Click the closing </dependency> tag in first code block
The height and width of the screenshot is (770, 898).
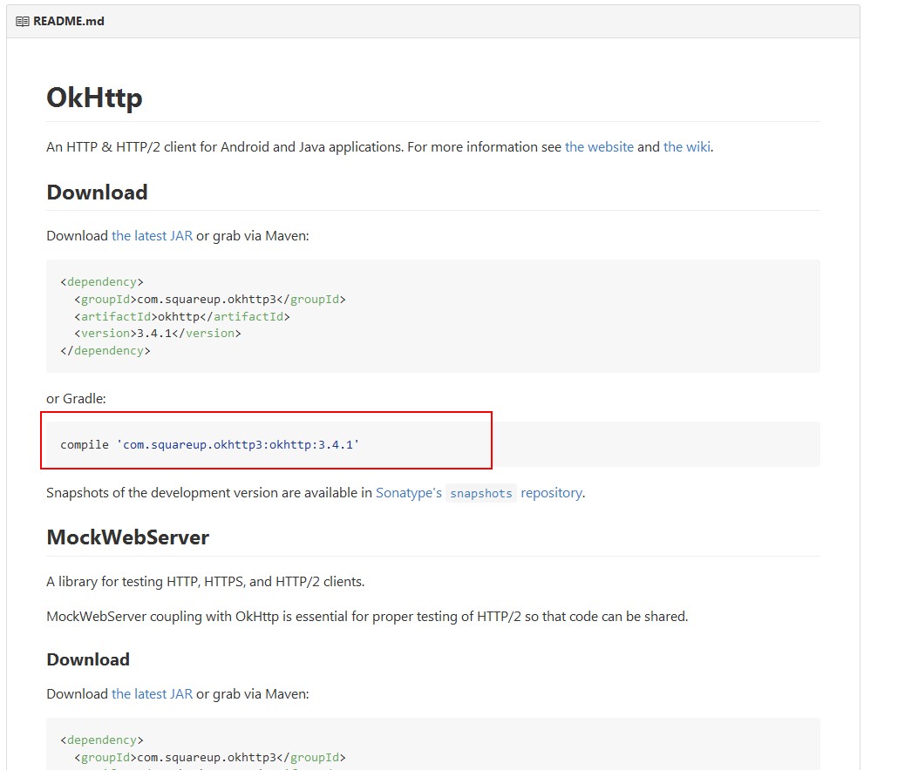point(105,351)
